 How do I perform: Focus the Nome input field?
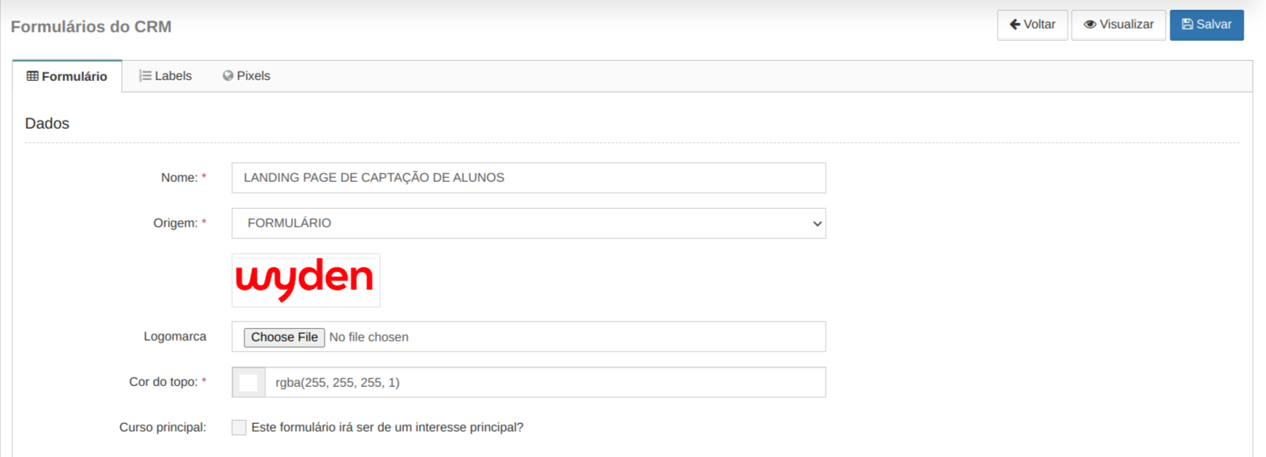coord(529,178)
